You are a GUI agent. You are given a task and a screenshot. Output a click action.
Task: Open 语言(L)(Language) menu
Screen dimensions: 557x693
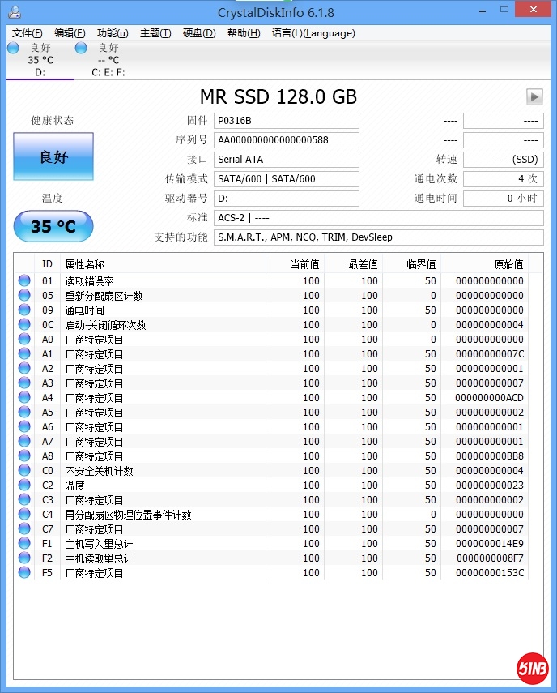tap(313, 33)
